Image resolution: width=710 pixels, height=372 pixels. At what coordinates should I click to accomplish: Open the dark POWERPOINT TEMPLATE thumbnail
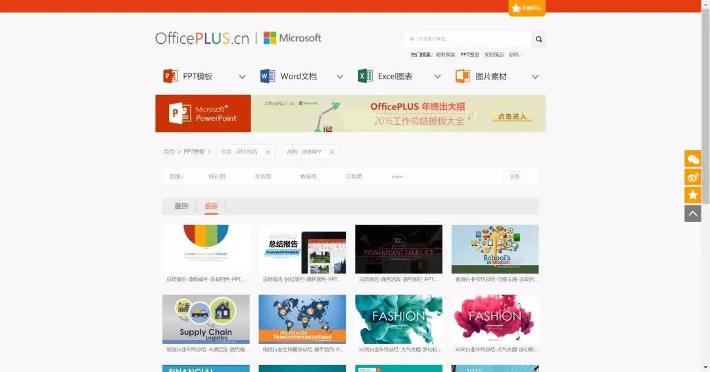398,249
